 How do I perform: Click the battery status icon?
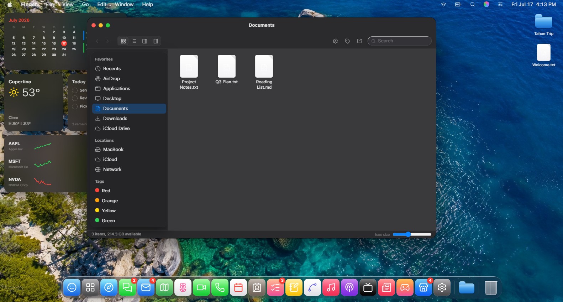coord(458,4)
